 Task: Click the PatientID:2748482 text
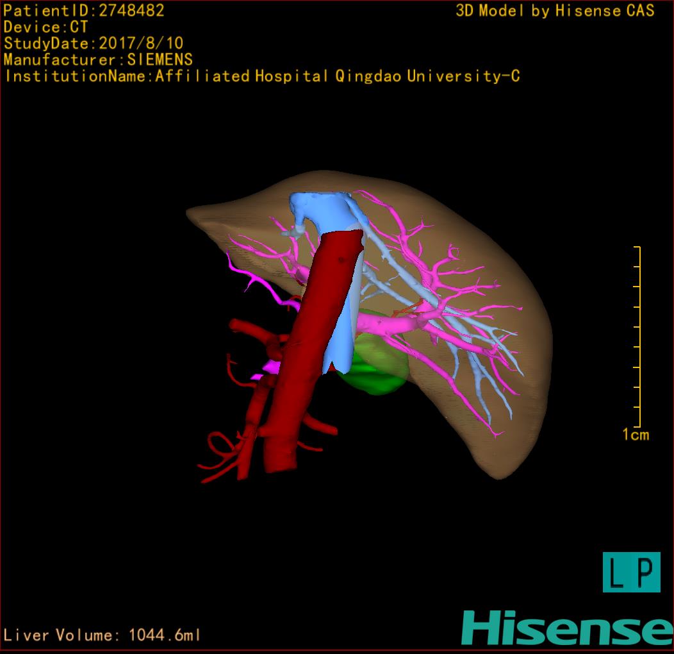[84, 10]
